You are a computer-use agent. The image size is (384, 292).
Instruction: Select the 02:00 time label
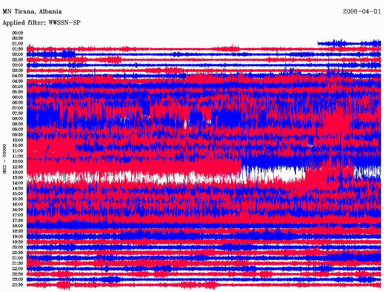coord(17,54)
